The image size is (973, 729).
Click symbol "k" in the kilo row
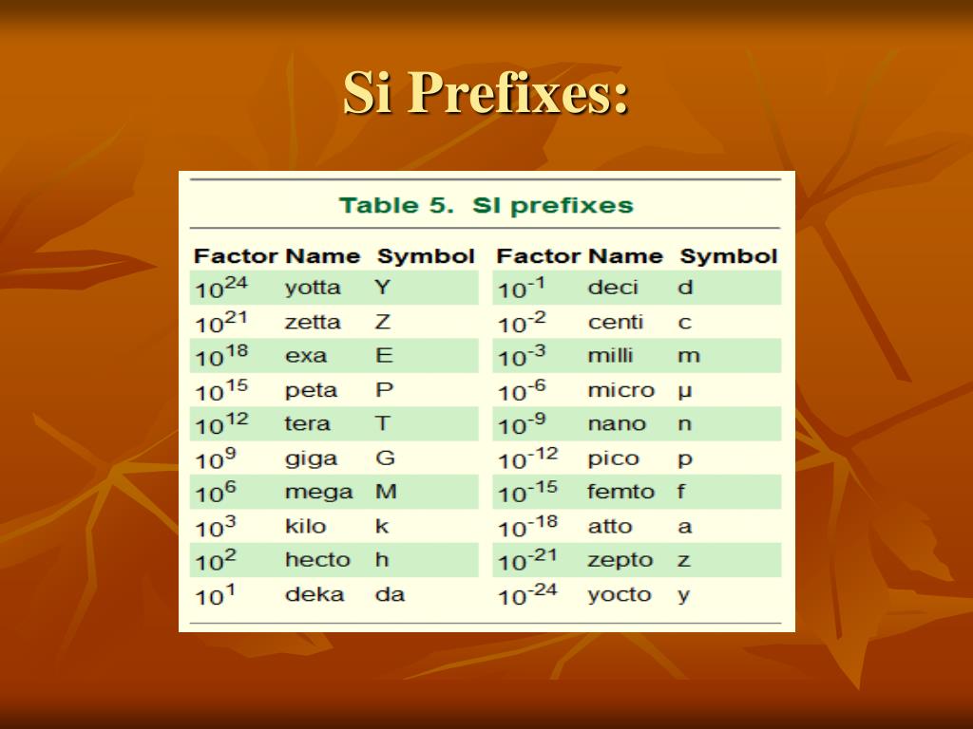coord(382,526)
